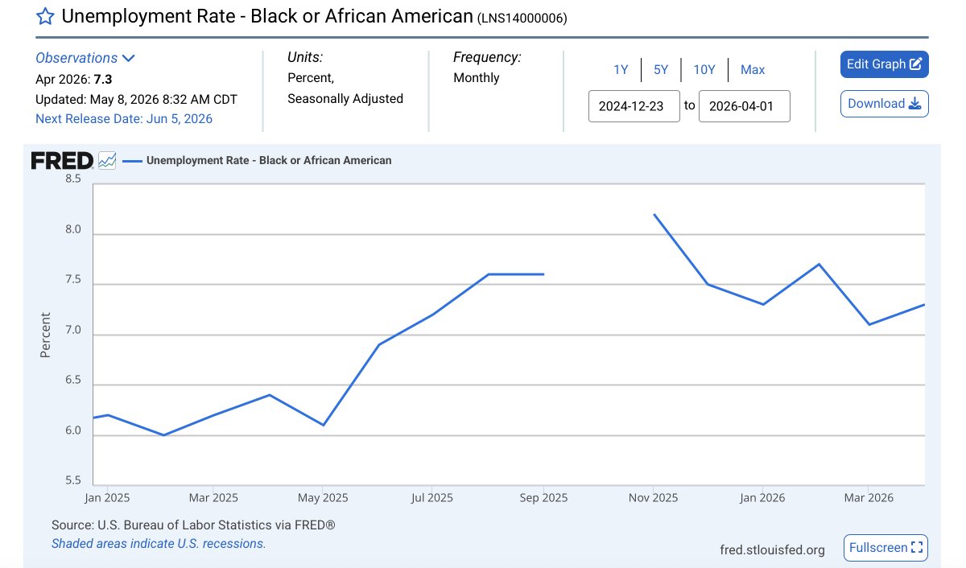This screenshot has width=966, height=568.
Task: Click the series ID LNS14000006
Action: [x=522, y=19]
